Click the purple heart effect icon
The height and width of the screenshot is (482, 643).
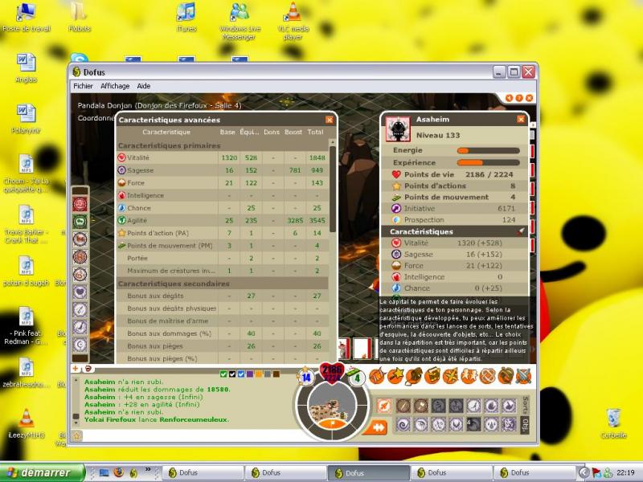(80, 292)
